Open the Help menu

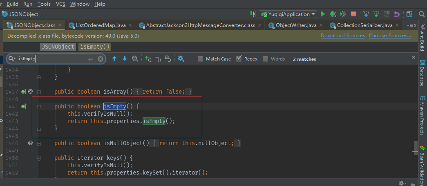(x=100, y=4)
